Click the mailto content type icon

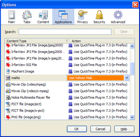(8, 78)
